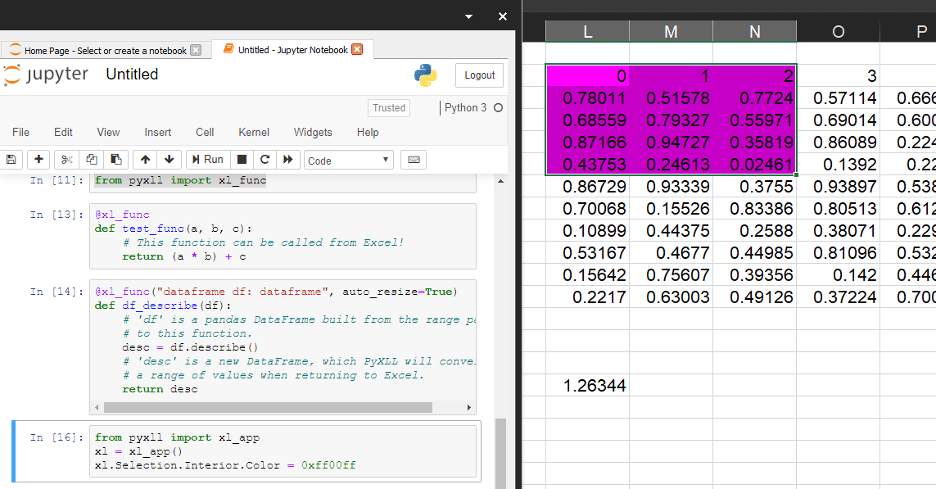The image size is (936, 489).
Task: Open the command palette keyboard icon
Action: 414,159
